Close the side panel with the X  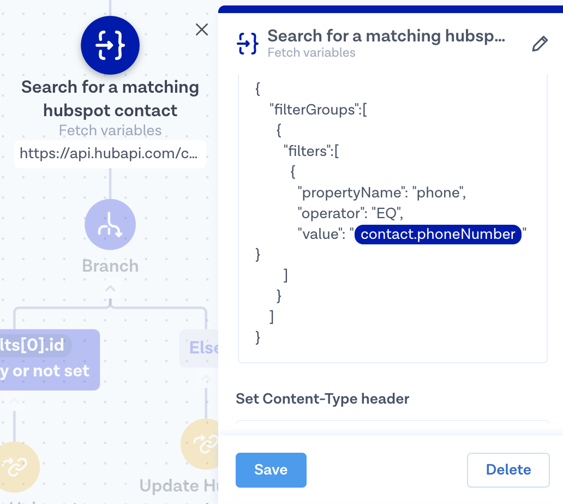pyautogui.click(x=202, y=29)
